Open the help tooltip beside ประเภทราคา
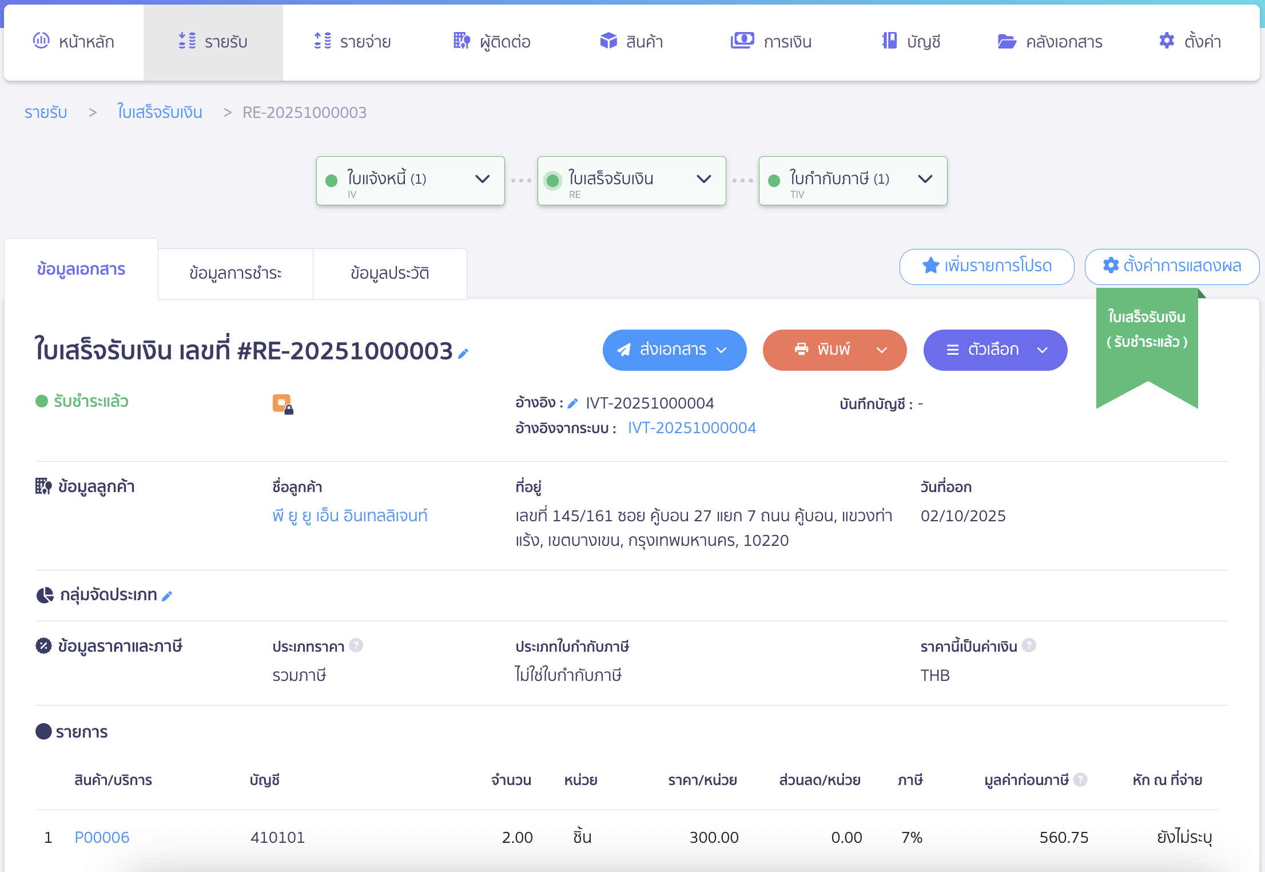Image resolution: width=1265 pixels, height=872 pixels. coord(357,645)
